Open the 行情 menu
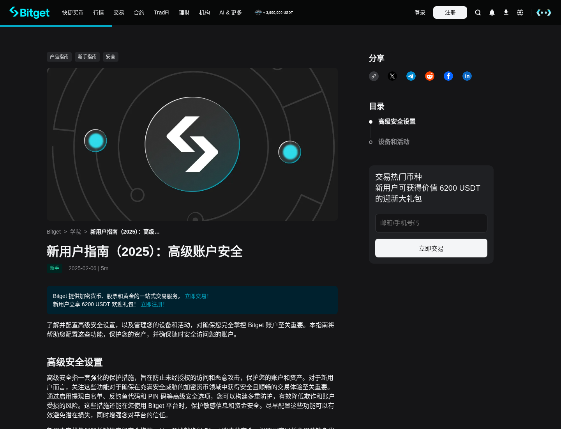This screenshot has height=429, width=561. pos(99,12)
